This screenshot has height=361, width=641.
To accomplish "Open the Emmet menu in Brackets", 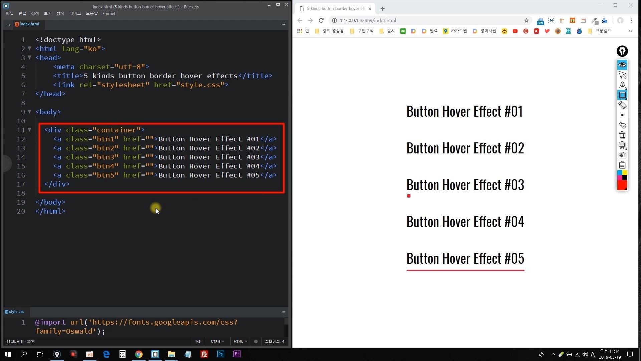I will click(x=109, y=13).
